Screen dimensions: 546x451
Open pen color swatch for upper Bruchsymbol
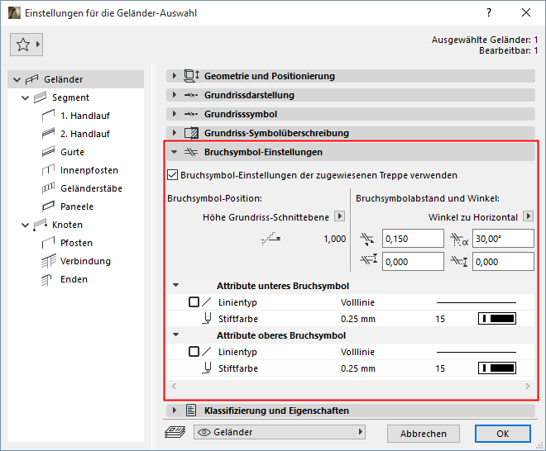(x=497, y=368)
